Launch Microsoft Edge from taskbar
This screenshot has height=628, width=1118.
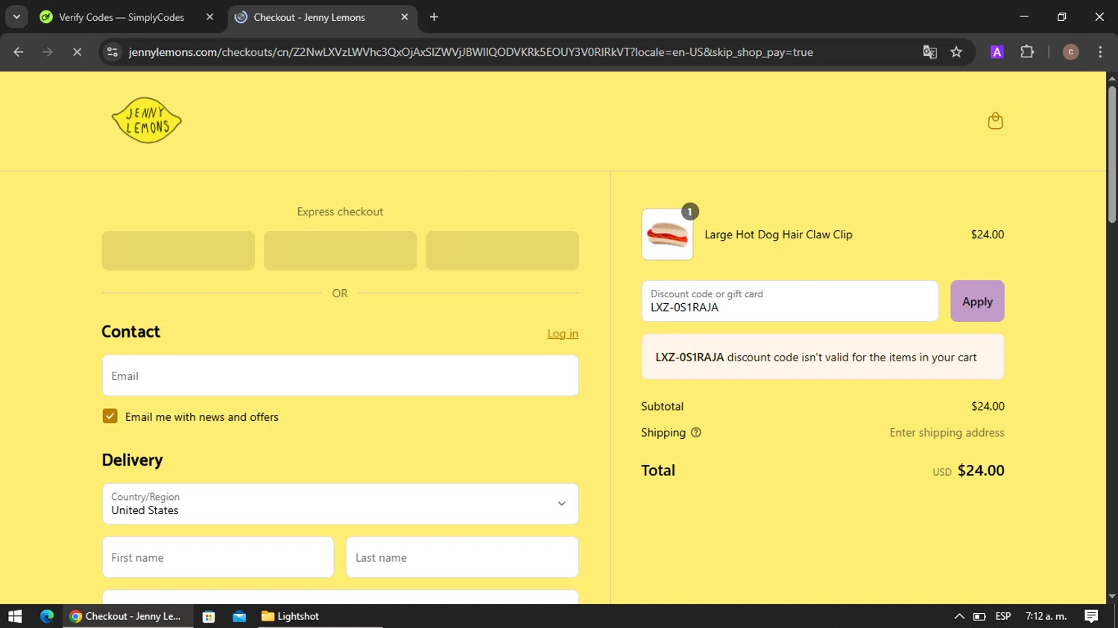point(47,616)
